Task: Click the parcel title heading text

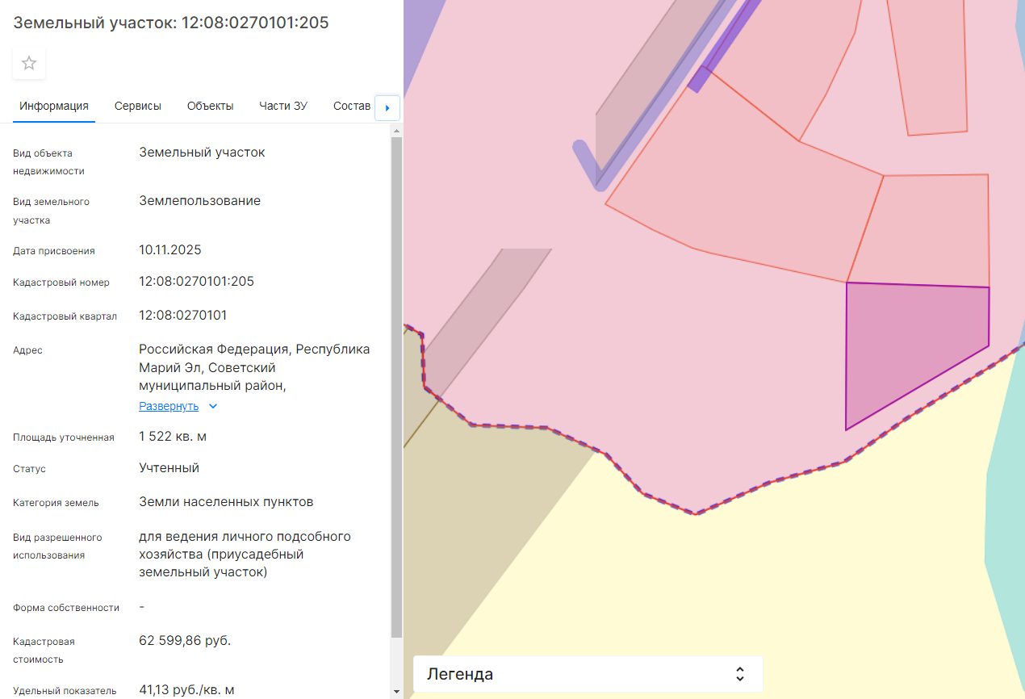Action: pos(171,23)
